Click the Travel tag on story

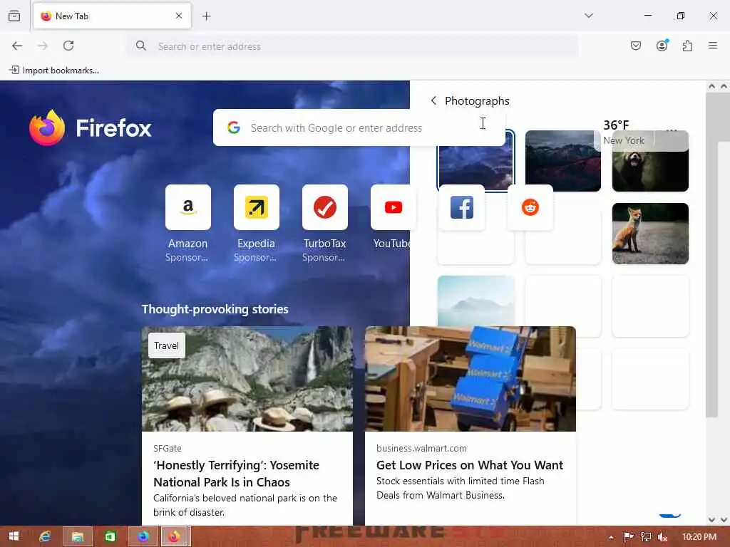166,345
